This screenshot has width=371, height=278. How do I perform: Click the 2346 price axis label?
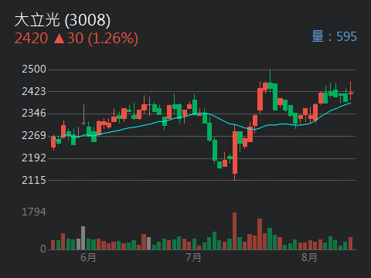coord(34,114)
